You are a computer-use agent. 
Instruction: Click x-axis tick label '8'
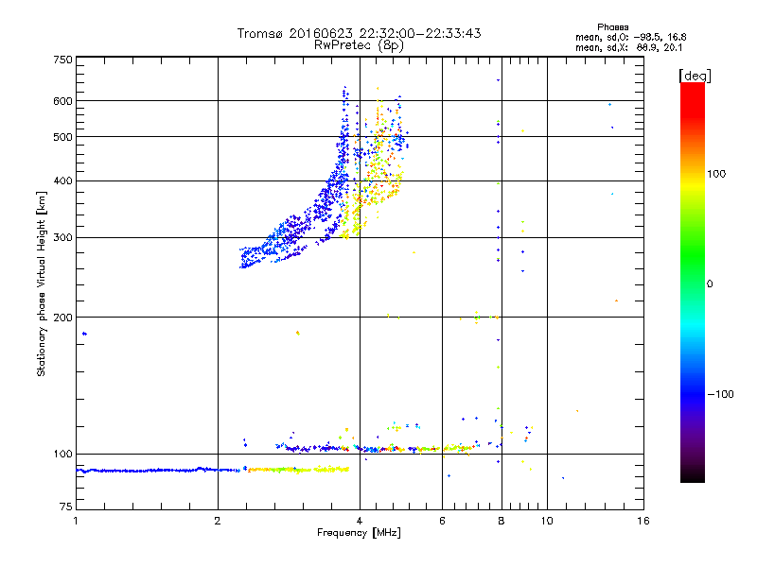click(x=502, y=521)
